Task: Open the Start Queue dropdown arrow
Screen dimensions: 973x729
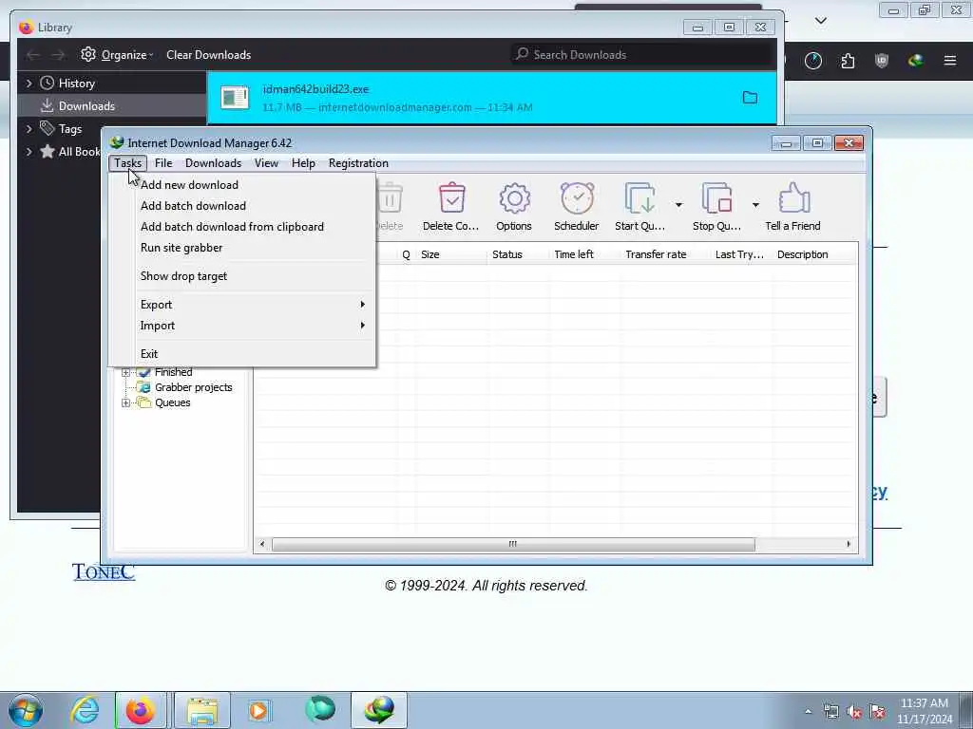Action: (678, 205)
